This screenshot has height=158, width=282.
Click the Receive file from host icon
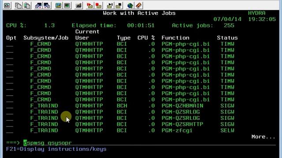point(47,6)
